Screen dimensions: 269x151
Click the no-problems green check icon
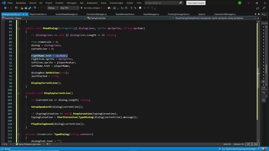(17, 144)
